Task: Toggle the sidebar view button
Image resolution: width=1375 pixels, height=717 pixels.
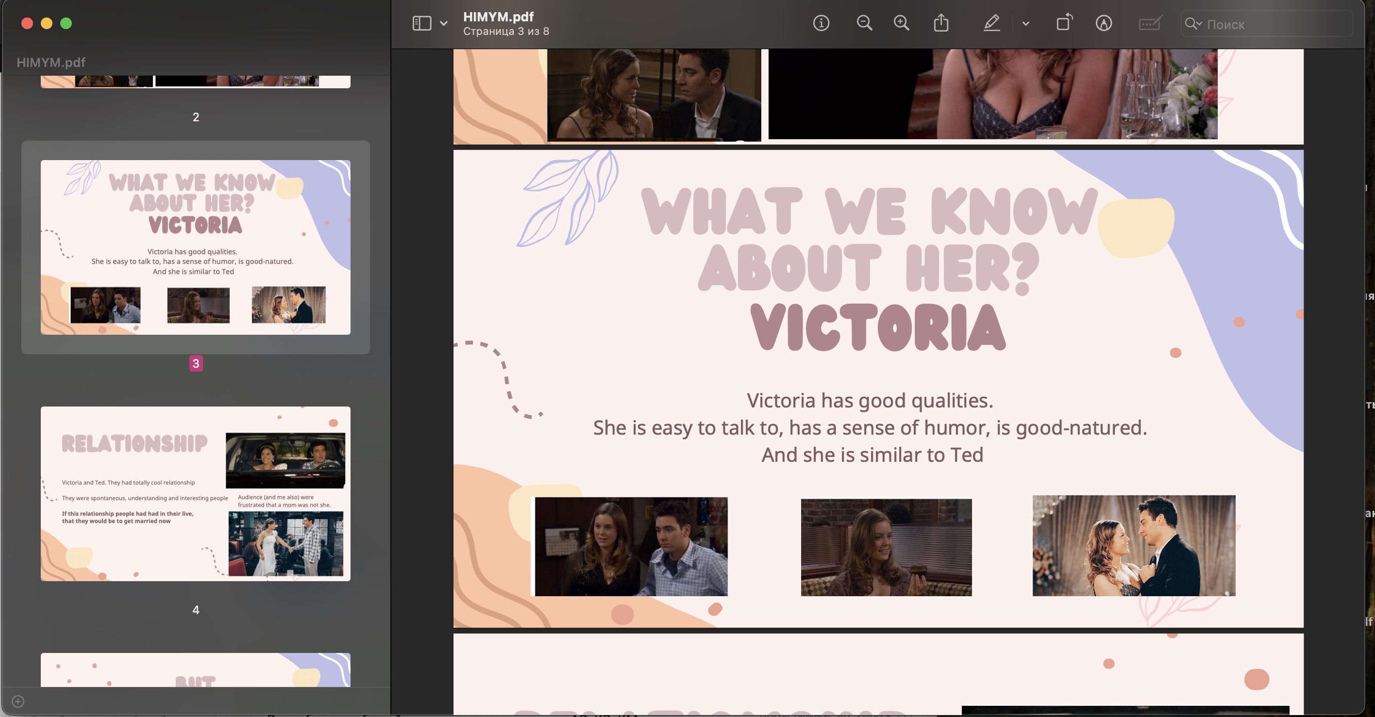Action: [422, 23]
